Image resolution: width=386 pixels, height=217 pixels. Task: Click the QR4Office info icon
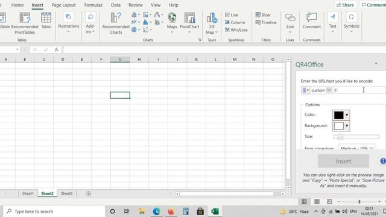pos(382,161)
